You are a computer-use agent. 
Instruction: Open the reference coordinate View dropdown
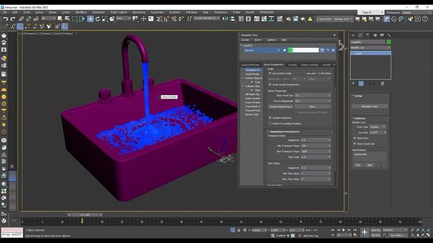coord(123,18)
